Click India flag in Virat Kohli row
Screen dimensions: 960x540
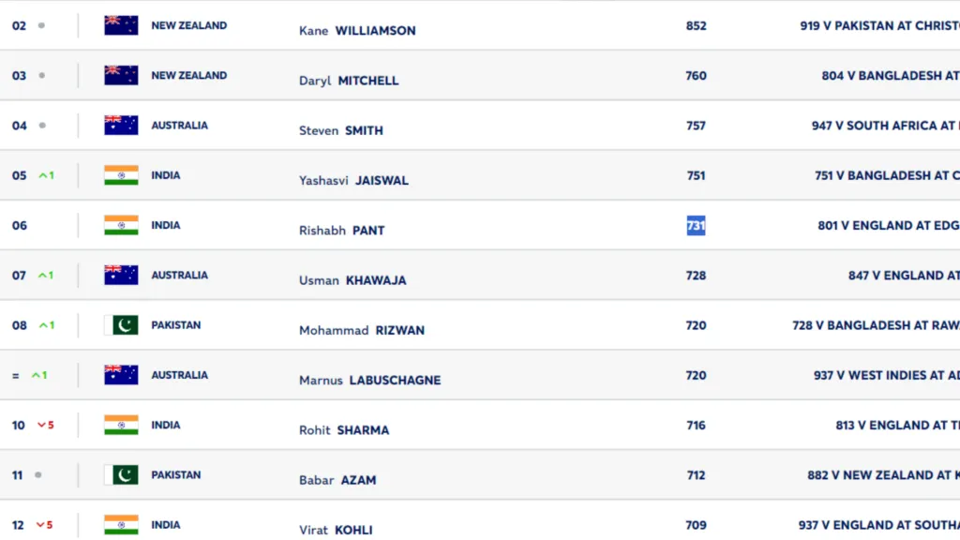[x=121, y=525]
